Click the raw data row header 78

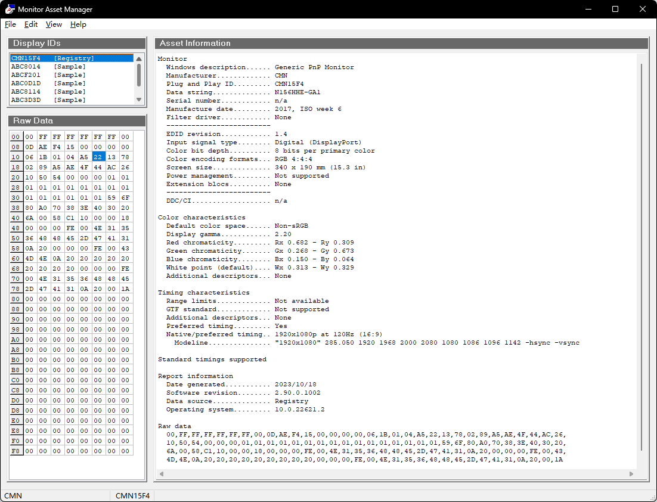(x=16, y=289)
